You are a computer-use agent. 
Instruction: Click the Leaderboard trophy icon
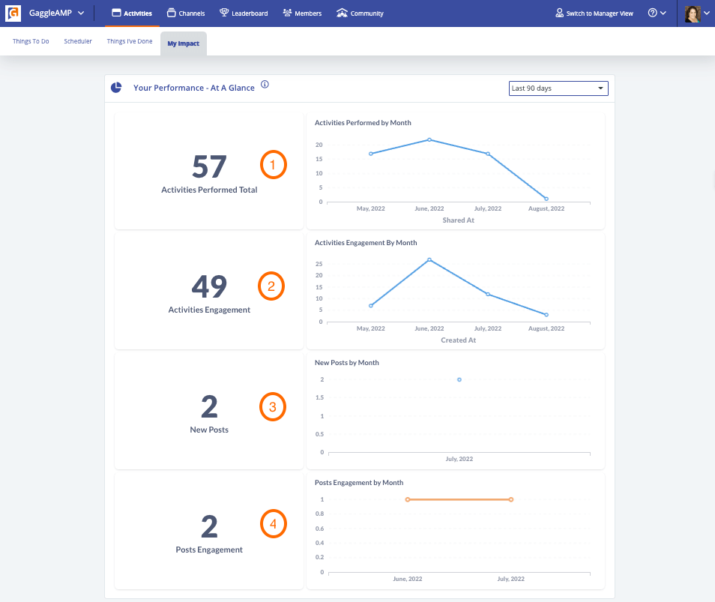pyautogui.click(x=224, y=13)
